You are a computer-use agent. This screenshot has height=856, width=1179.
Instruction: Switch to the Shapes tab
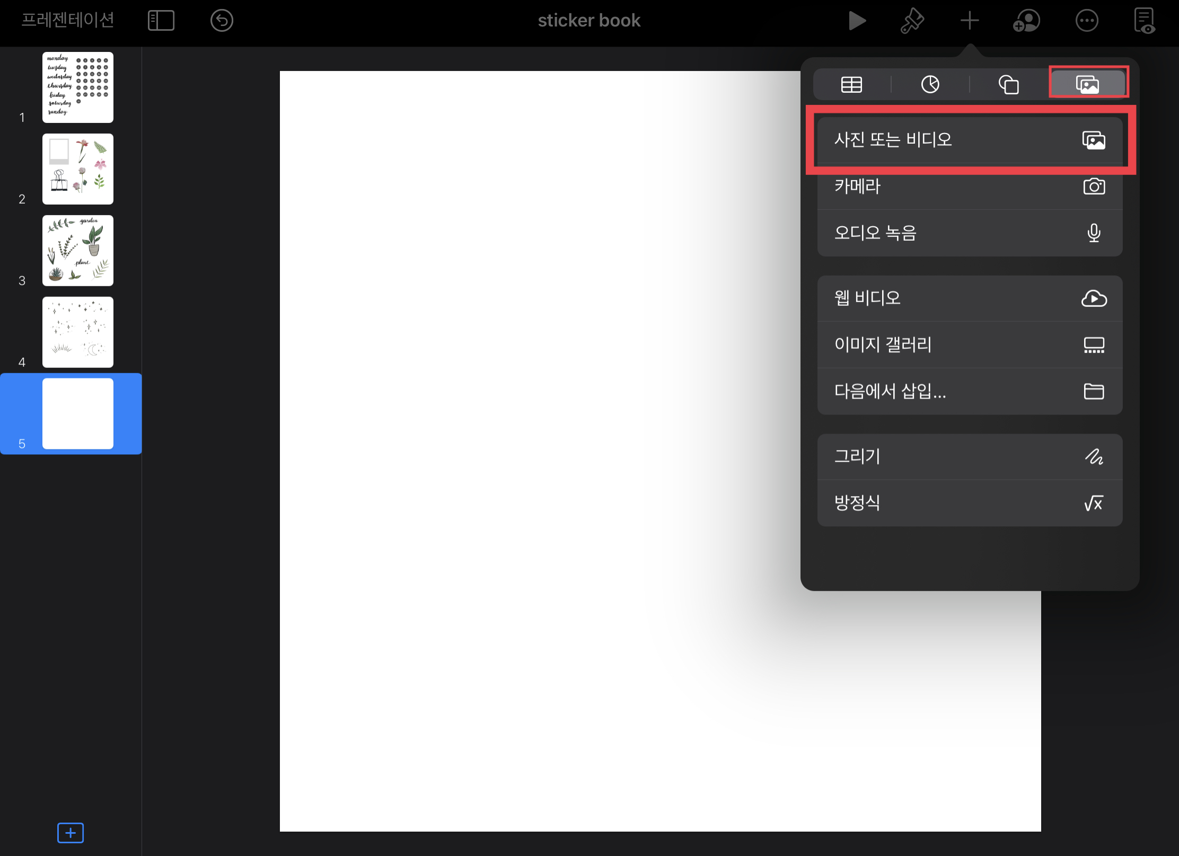[x=1008, y=84]
